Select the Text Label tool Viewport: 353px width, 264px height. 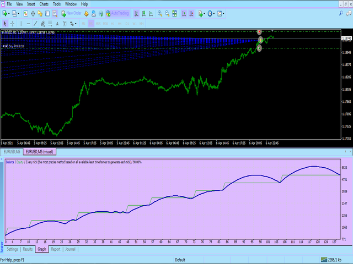tap(65, 23)
